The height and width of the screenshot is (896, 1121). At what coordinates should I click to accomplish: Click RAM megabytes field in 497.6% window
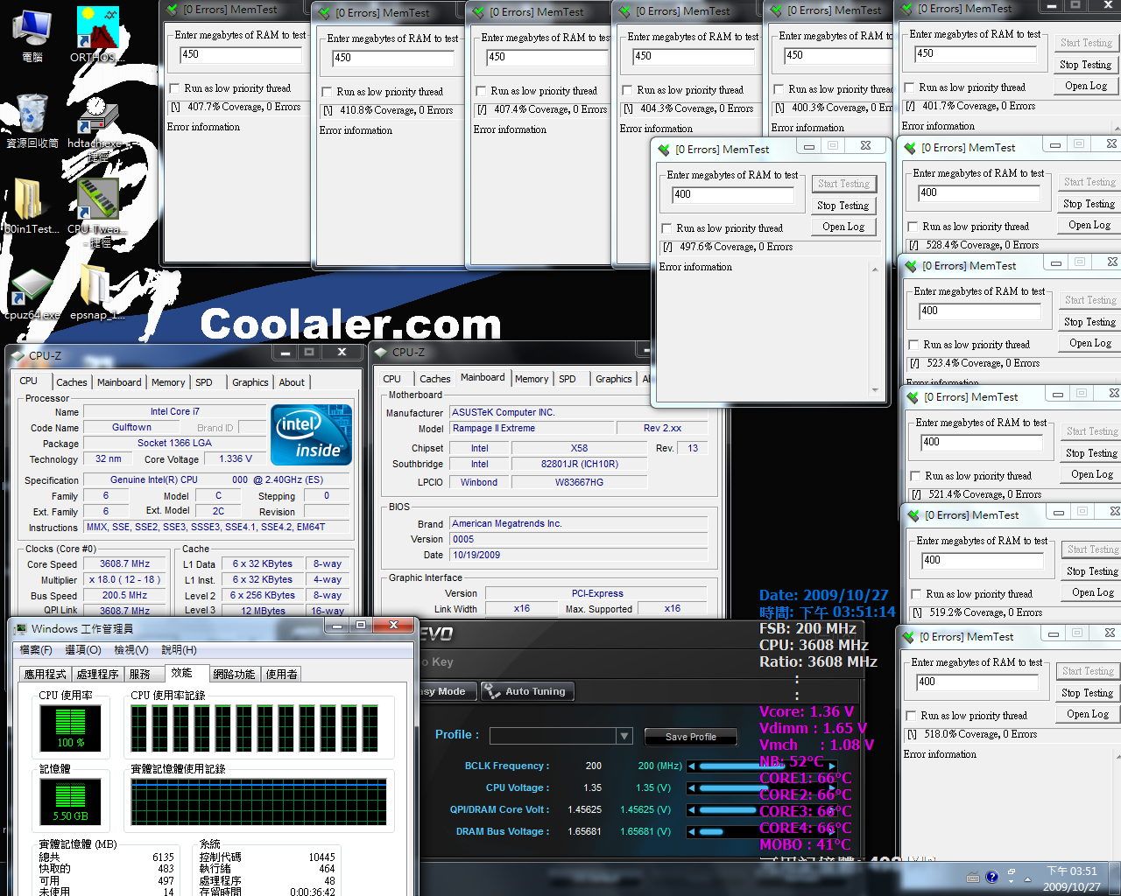[x=732, y=195]
